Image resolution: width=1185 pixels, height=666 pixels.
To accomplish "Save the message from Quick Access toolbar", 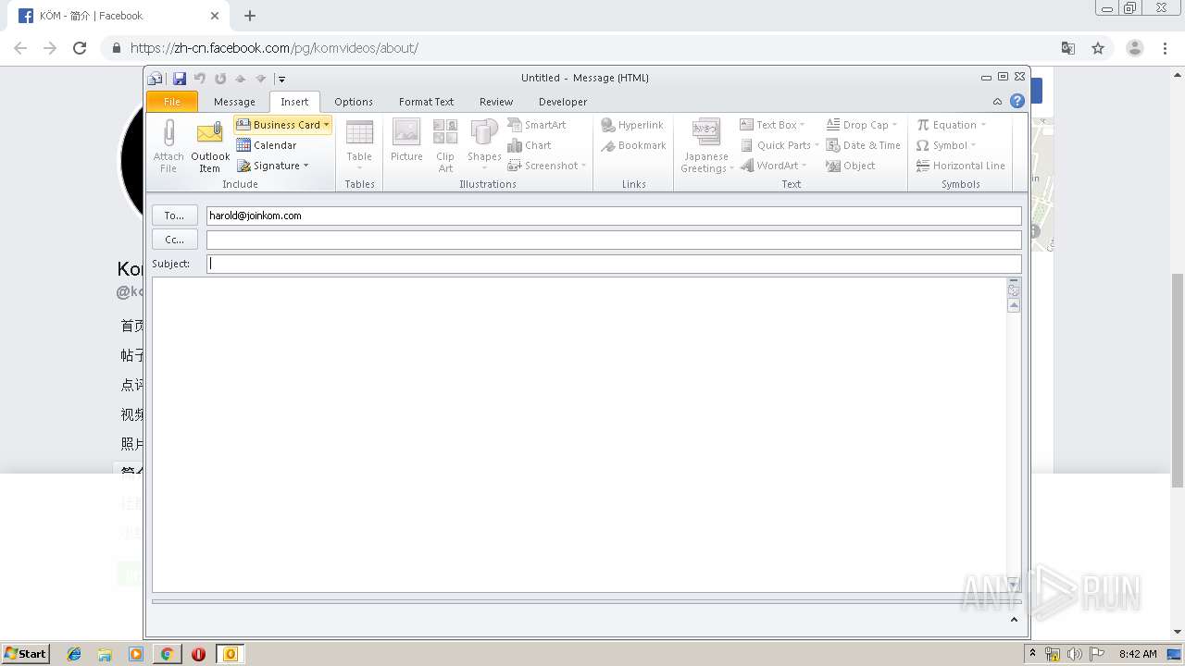I will 180,79.
